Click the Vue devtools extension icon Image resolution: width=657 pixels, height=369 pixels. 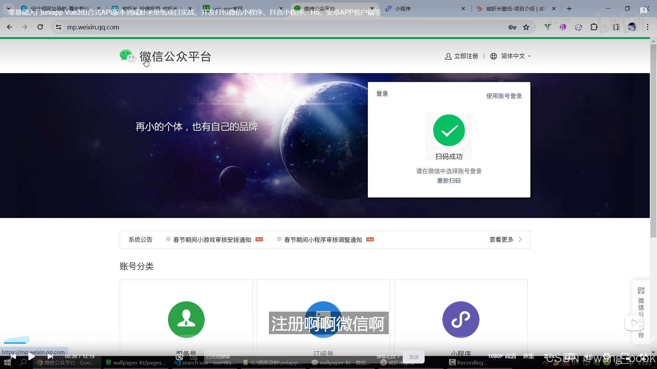[547, 27]
